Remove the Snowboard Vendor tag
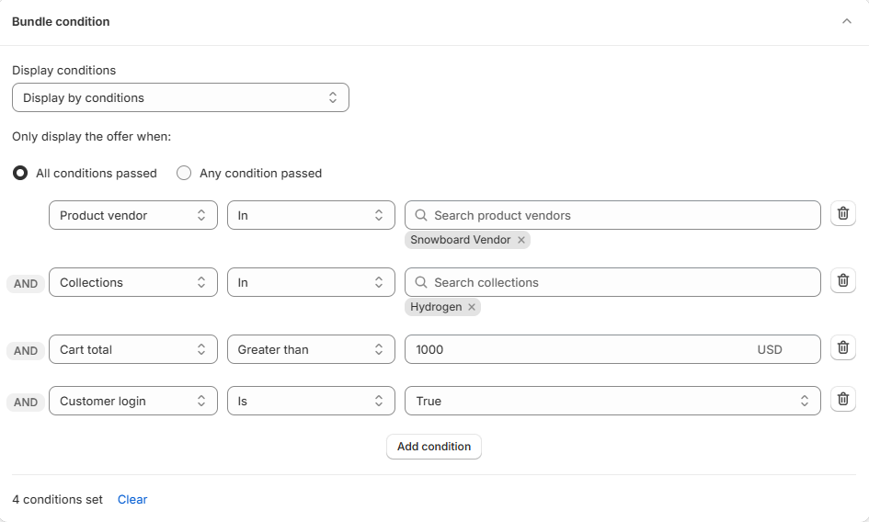 click(521, 240)
